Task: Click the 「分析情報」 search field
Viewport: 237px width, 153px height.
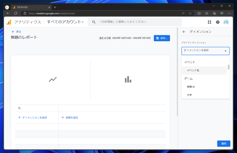Action: click(135, 22)
